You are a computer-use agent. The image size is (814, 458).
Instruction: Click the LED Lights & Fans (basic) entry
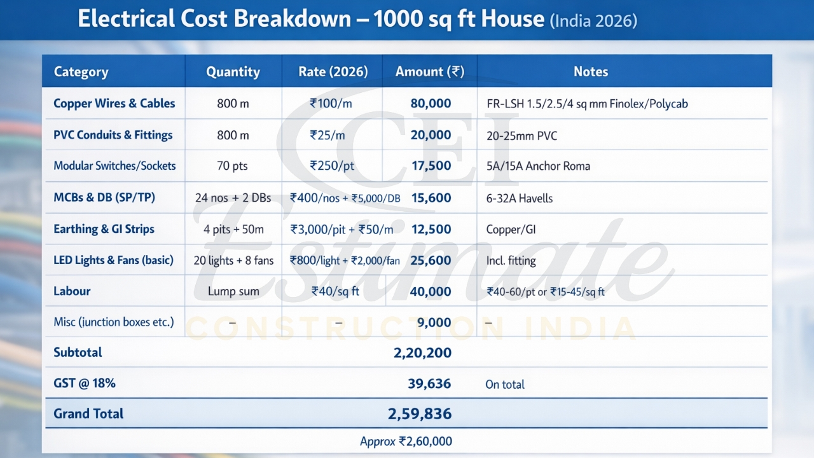coord(113,260)
